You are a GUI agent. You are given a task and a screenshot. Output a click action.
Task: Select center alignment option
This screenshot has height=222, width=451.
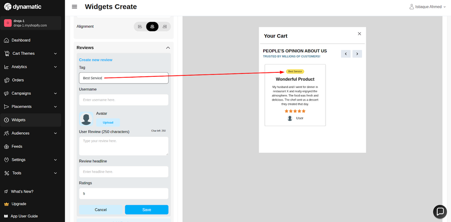pos(152,26)
